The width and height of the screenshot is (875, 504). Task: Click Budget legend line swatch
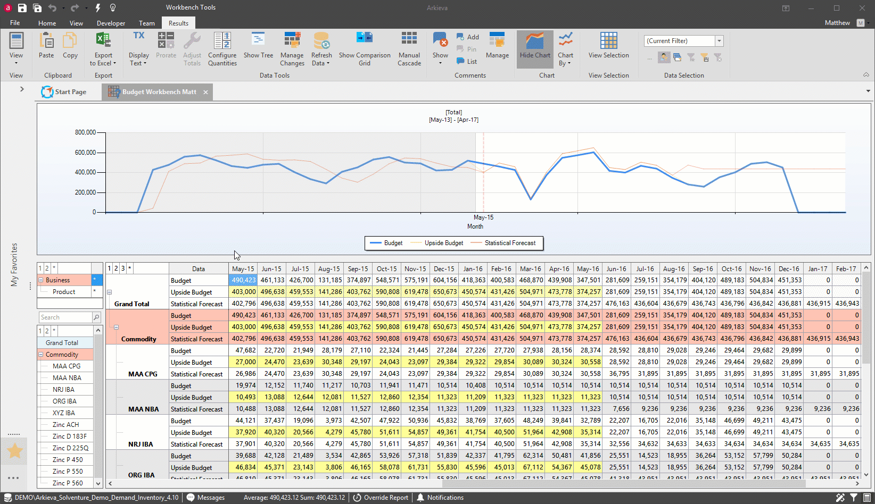[x=376, y=243]
